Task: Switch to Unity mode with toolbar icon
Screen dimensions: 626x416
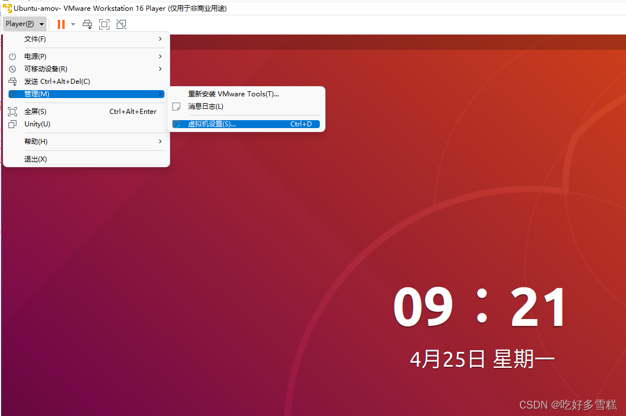Action: coord(121,24)
